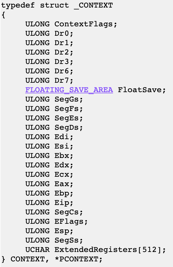This screenshot has height=267, width=173.
Task: Click the ContextFlags member name
Action: click(x=83, y=24)
